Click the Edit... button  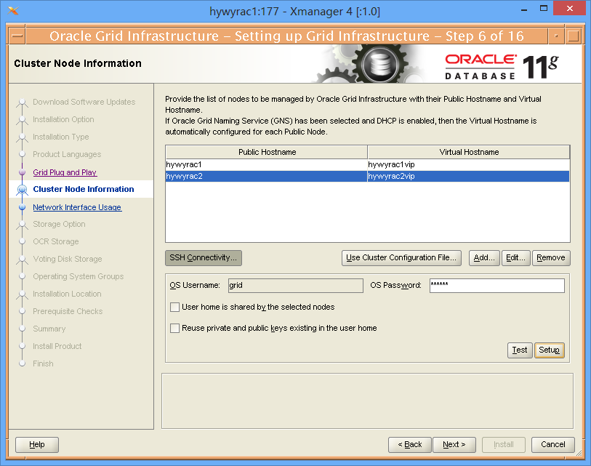point(516,258)
